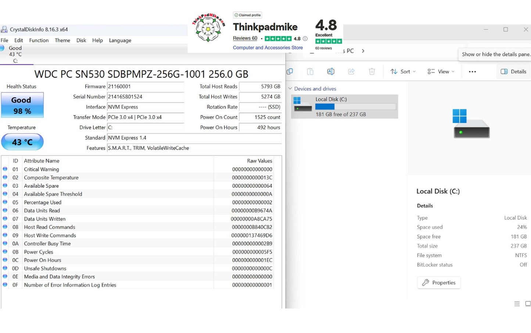
Task: Click the Copy icon in Explorer toolbar
Action: [290, 72]
